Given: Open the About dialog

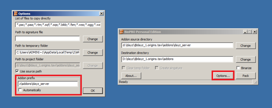Looking at the screenshot, I should (x=131, y=76).
